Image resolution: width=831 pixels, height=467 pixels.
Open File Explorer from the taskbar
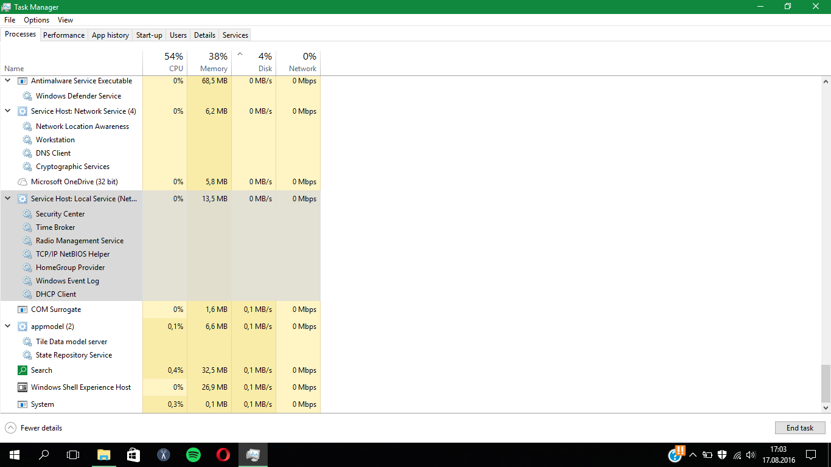(104, 454)
